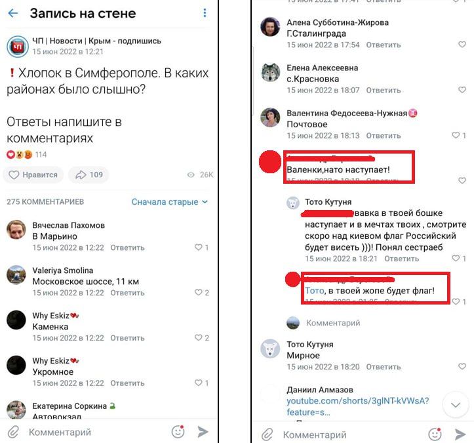Screen dimensions: 474x443
Task: Expand the 'Сначала старые' sort dropdown
Action: (169, 201)
